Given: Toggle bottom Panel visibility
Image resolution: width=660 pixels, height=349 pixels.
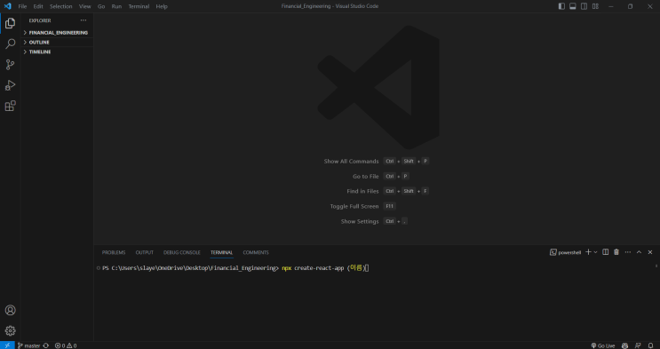Looking at the screenshot, I should [573, 6].
